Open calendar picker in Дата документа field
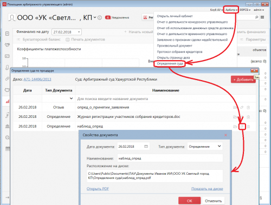Screen dimensions: 271x205 tap(146, 147)
